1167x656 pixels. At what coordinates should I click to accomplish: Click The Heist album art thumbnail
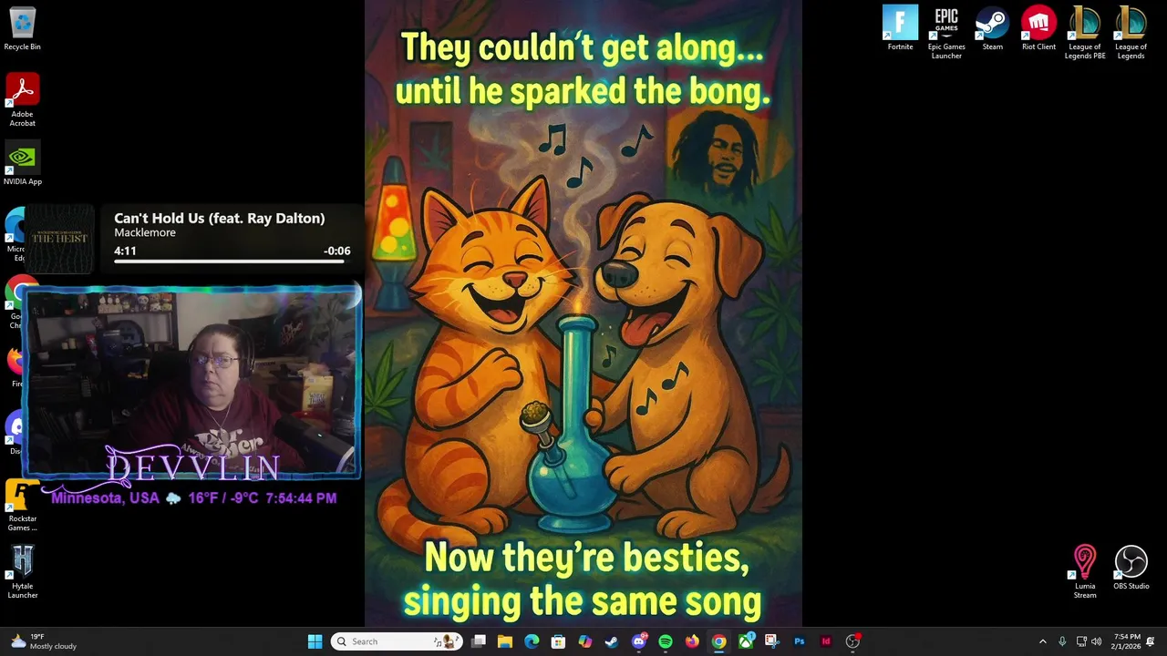pyautogui.click(x=59, y=239)
